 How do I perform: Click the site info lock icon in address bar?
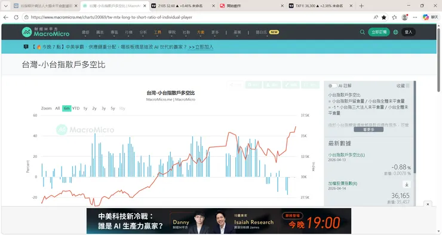click(26, 17)
